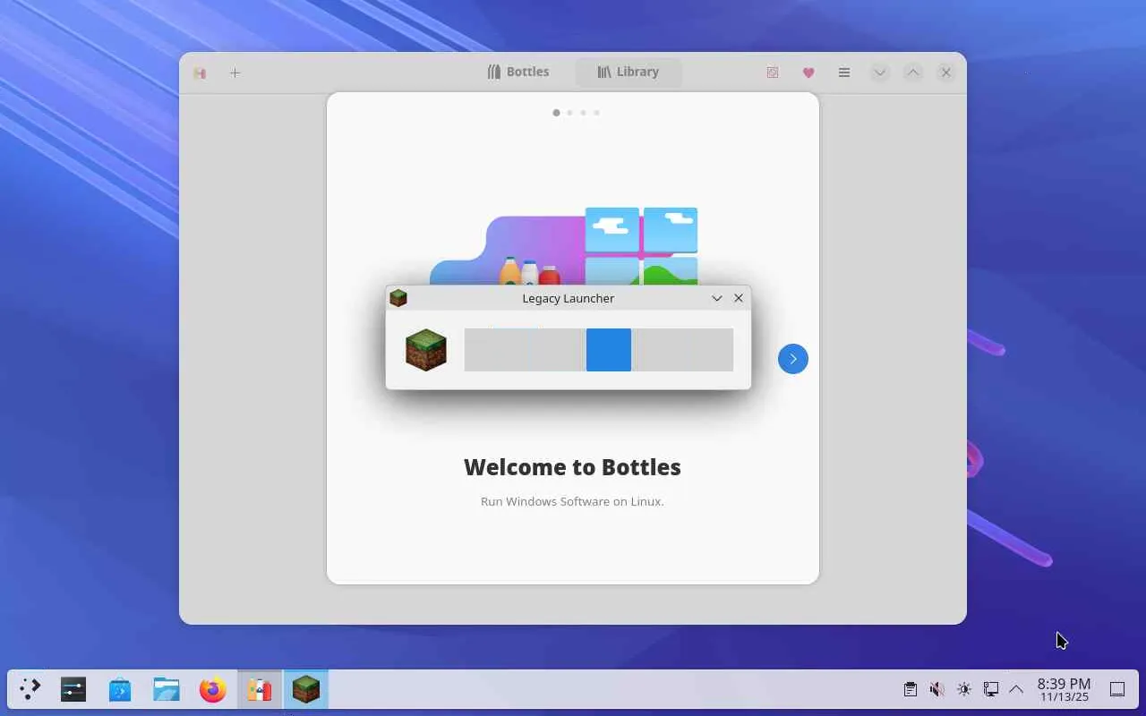Screen dimensions: 1146x716
Task: Open the Bottles hamburger main menu
Action: click(x=843, y=72)
